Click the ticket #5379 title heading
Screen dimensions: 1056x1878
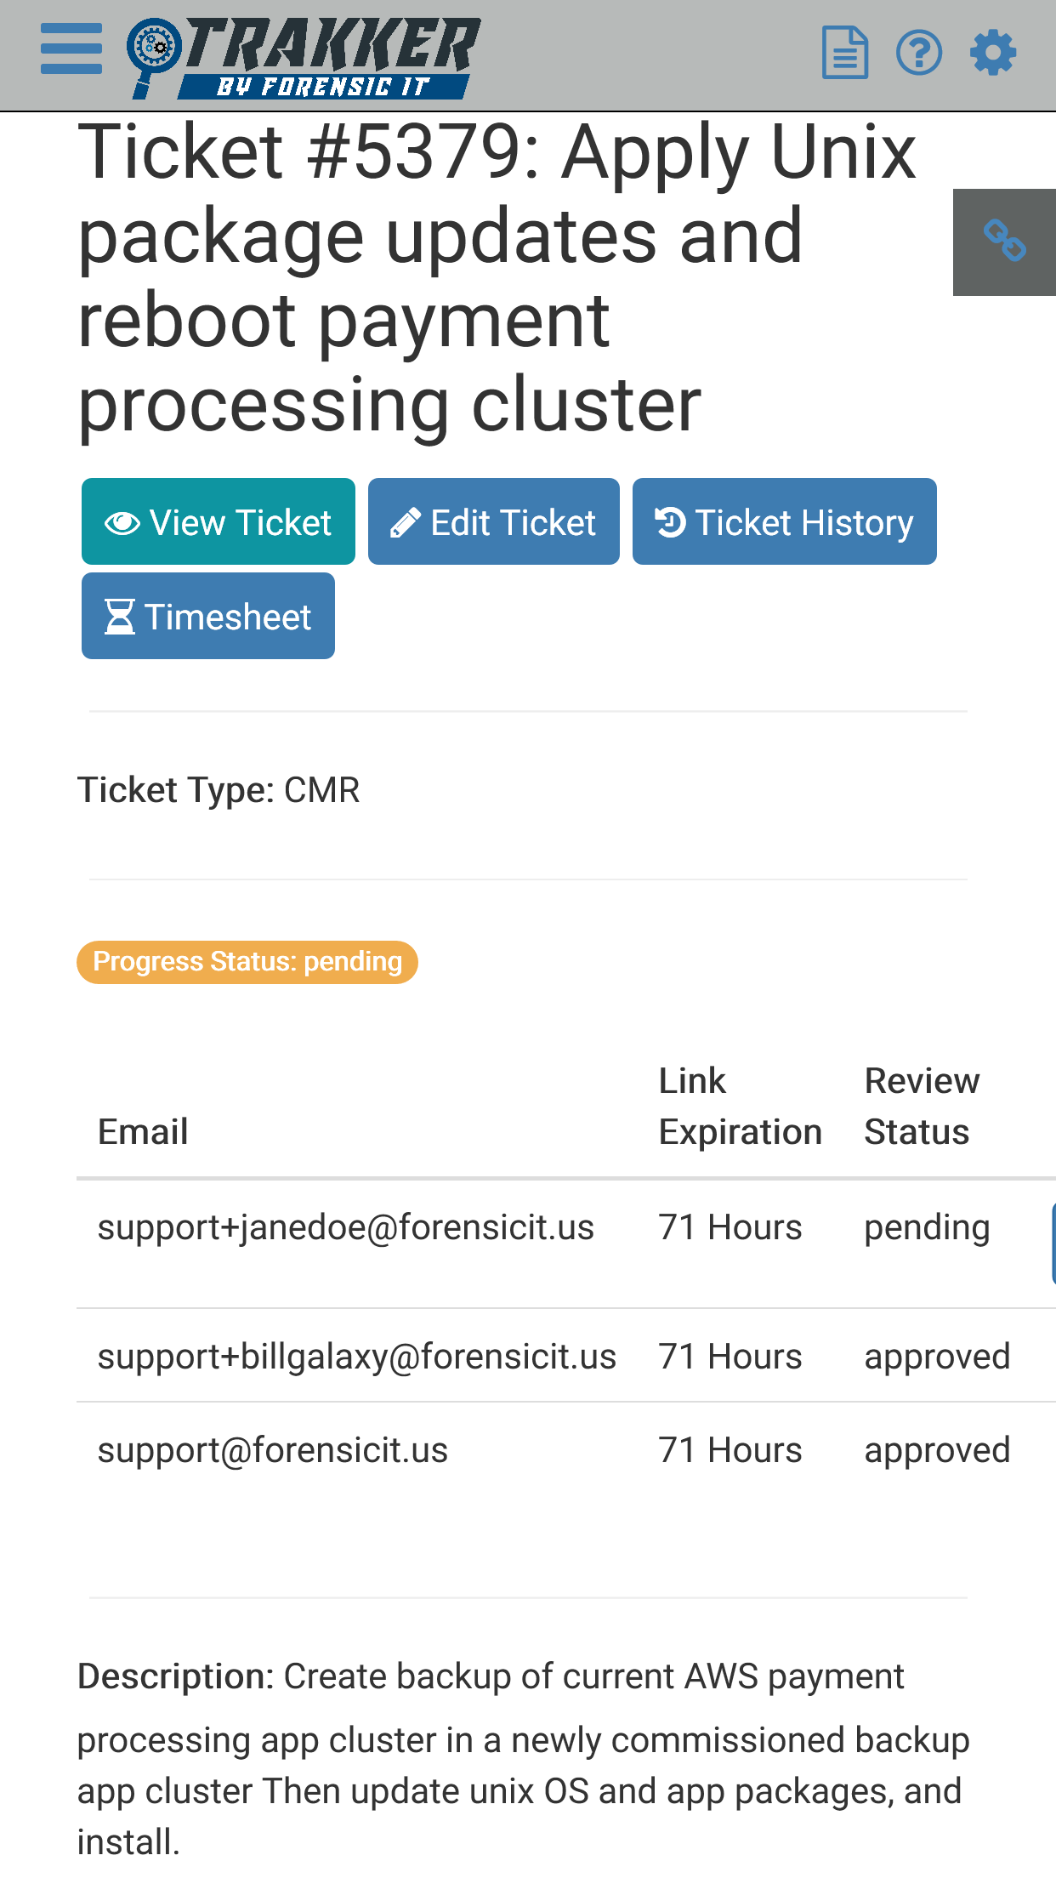pyautogui.click(x=497, y=277)
